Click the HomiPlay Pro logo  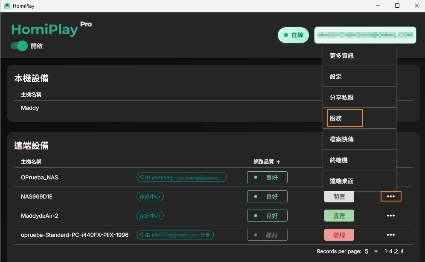pos(52,29)
